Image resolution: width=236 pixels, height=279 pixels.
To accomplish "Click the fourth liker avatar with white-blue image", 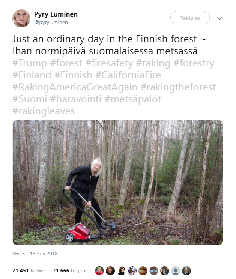I will click(132, 271).
